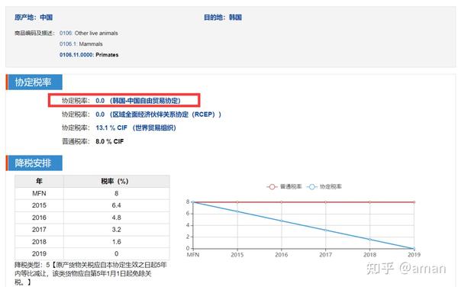458x287 pixels.
Task: Select the 8 rate cell for MFN
Action: (116, 193)
